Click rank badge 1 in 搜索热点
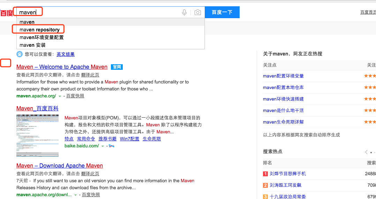This screenshot has width=376, height=199. 265,174
